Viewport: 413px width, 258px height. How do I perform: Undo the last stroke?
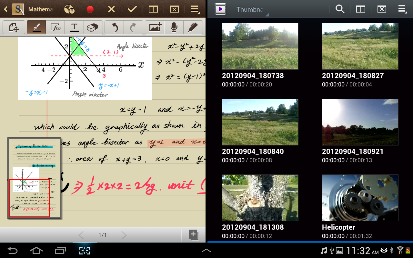click(115, 27)
